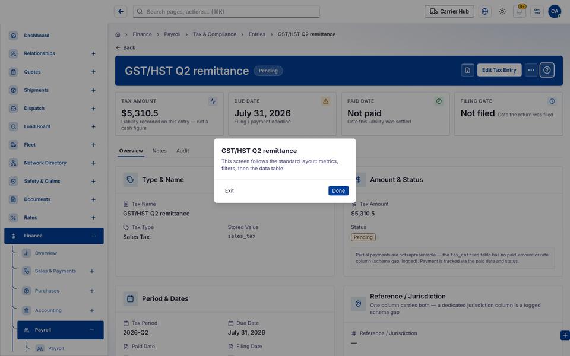Open the notifications bell
The width and height of the screenshot is (570, 356).
(520, 12)
